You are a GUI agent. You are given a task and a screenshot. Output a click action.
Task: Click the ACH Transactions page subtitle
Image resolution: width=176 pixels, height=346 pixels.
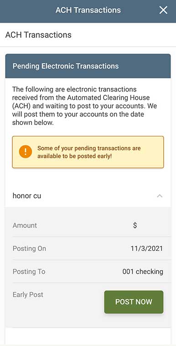[38, 35]
